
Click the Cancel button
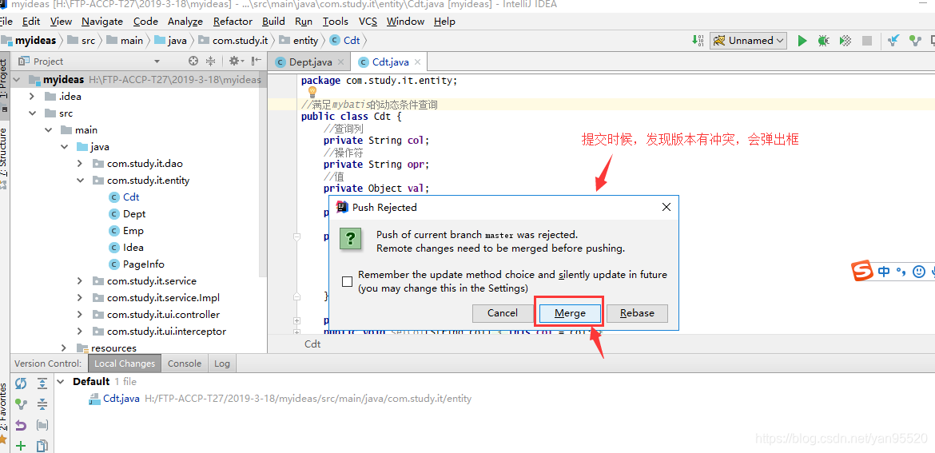[x=503, y=313]
